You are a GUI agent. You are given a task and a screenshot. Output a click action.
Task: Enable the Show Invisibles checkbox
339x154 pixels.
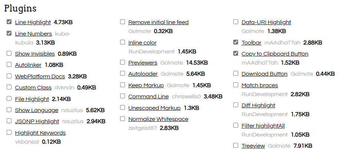[9, 53]
